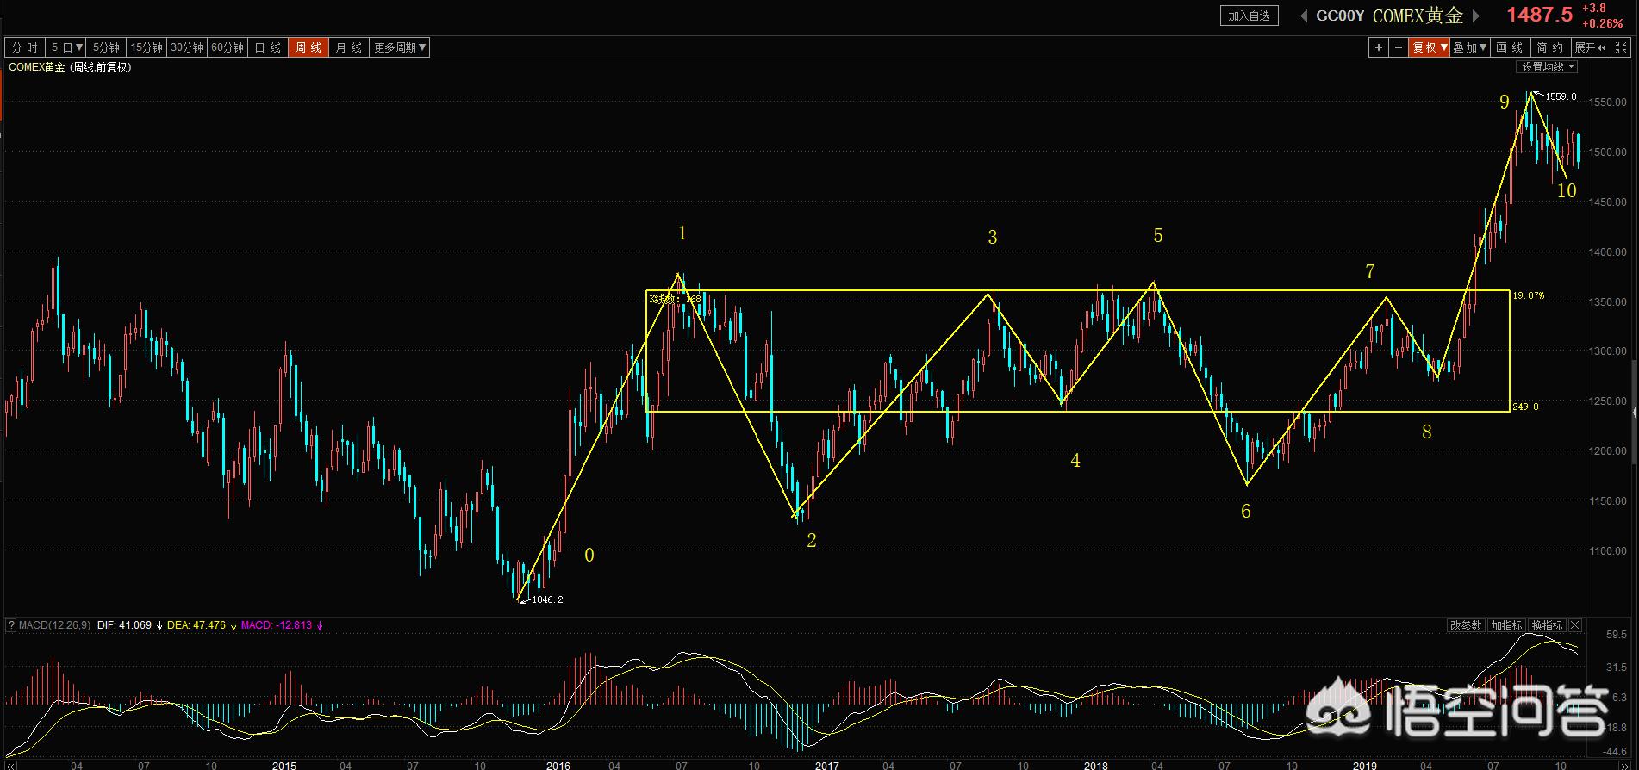This screenshot has height=770, width=1639.
Task: Select the 15分钟 chart period
Action: (146, 47)
